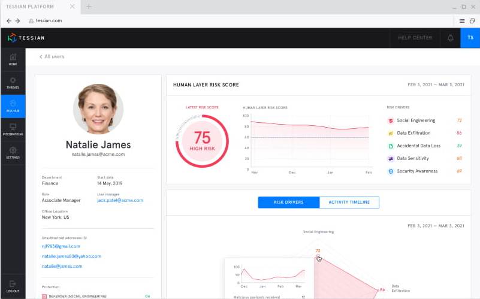
Task: Click the Log Out icon
Action: (13, 286)
